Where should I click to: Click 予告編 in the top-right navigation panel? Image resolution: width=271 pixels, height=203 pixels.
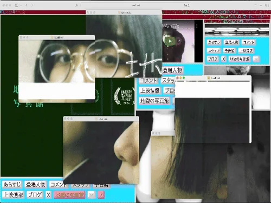tap(229, 50)
